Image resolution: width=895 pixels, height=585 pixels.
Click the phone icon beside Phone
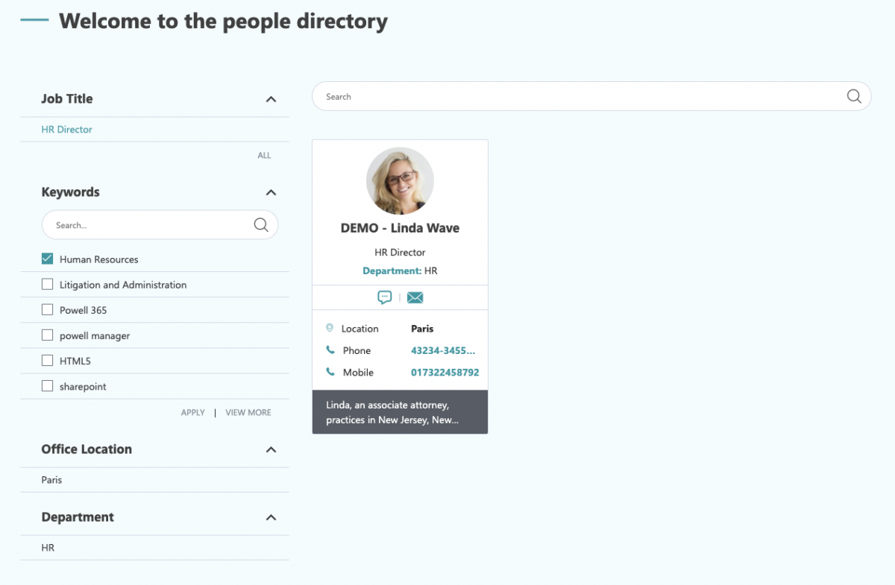(x=330, y=350)
